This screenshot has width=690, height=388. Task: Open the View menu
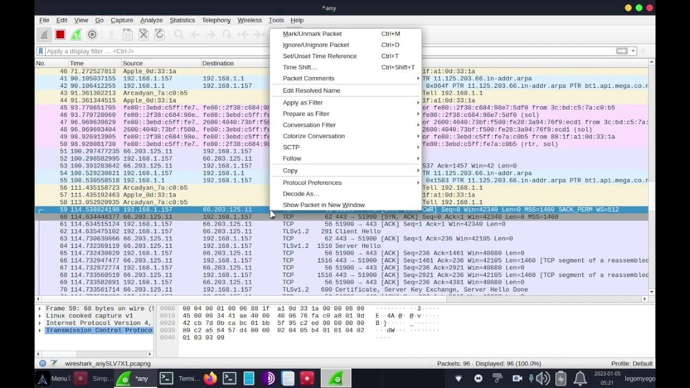[81, 20]
